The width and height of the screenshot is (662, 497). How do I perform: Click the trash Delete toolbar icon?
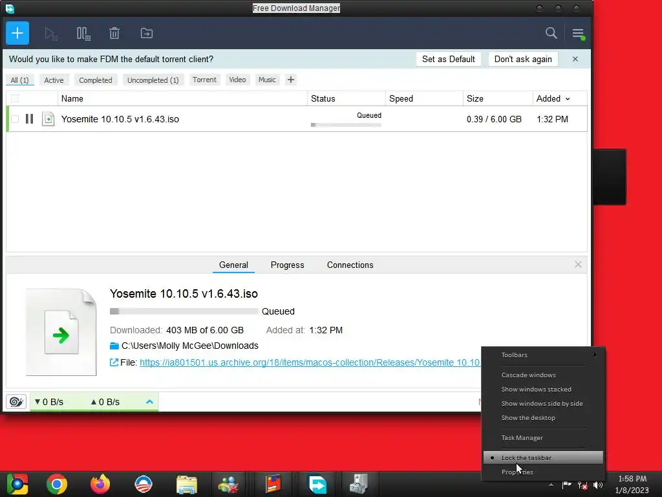(x=114, y=33)
